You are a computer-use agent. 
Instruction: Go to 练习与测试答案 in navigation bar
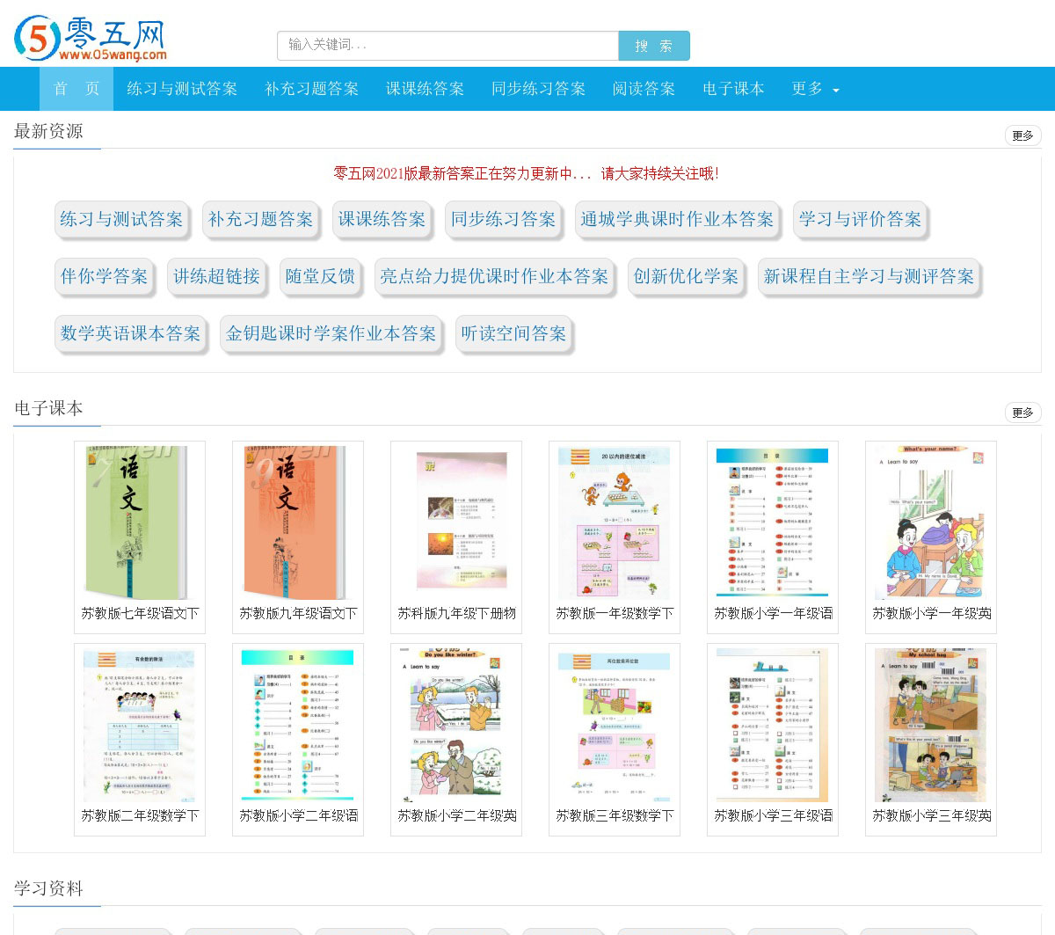click(182, 89)
